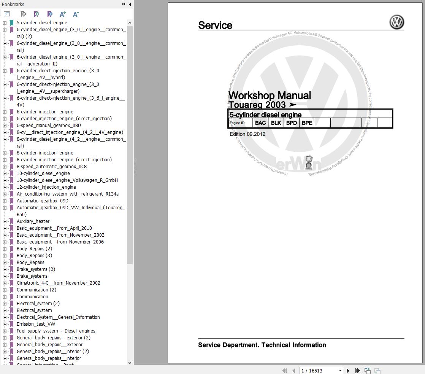Expand 6-cylinder_injection_engine_(direct_injection) bookmark
This screenshot has width=425, height=374.
[x=5, y=119]
